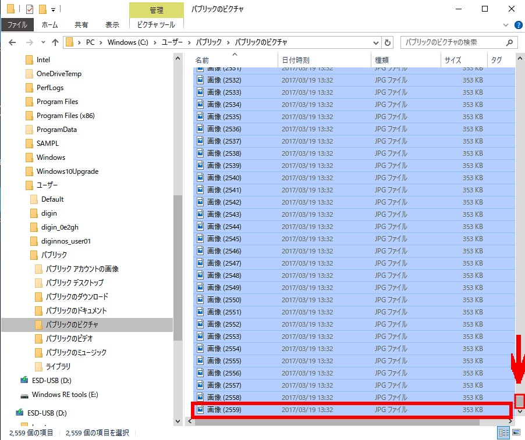525x440 pixels.
Task: Open the ピクチャ ツール ribbon tab
Action: (x=157, y=25)
